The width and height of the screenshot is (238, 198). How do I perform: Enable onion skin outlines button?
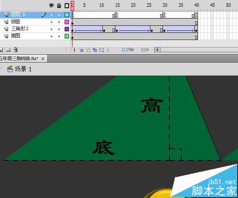pyautogui.click(x=88, y=50)
